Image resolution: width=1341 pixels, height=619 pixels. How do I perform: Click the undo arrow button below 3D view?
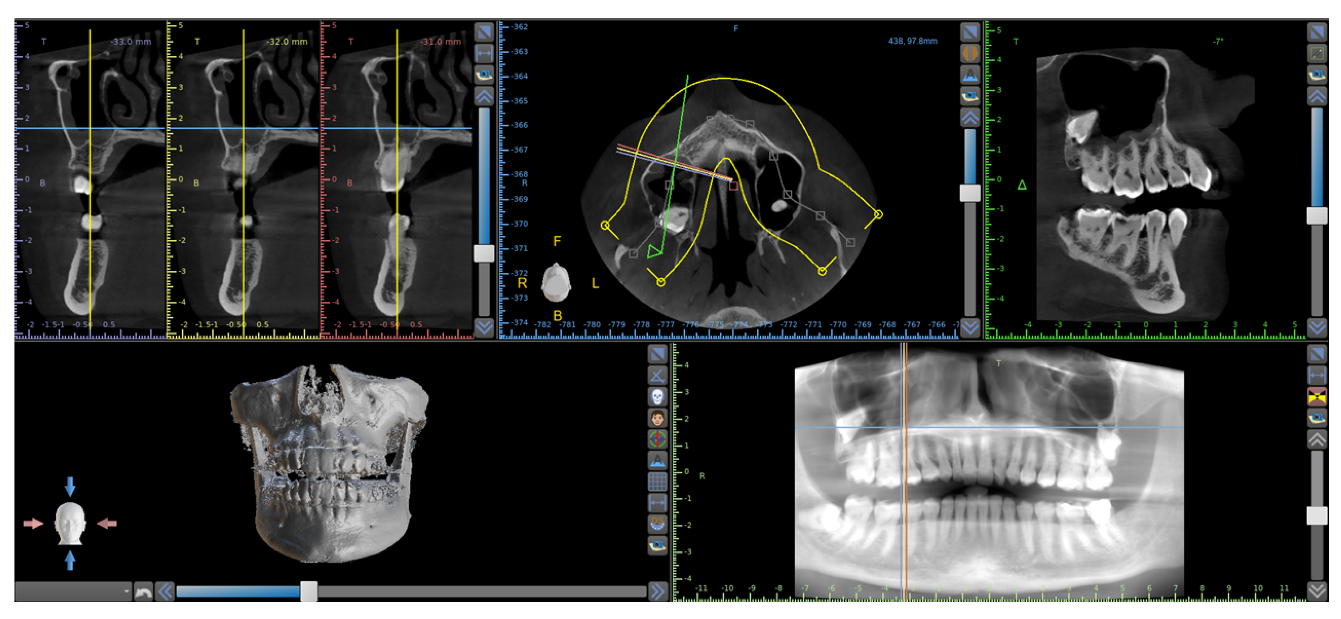pos(143,592)
